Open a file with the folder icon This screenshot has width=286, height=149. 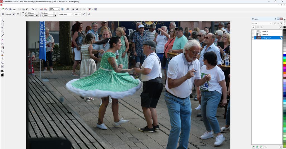point(7,9)
